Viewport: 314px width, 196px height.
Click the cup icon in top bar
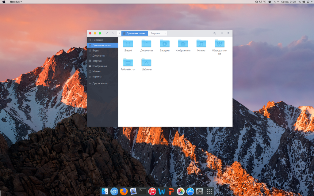270,2
